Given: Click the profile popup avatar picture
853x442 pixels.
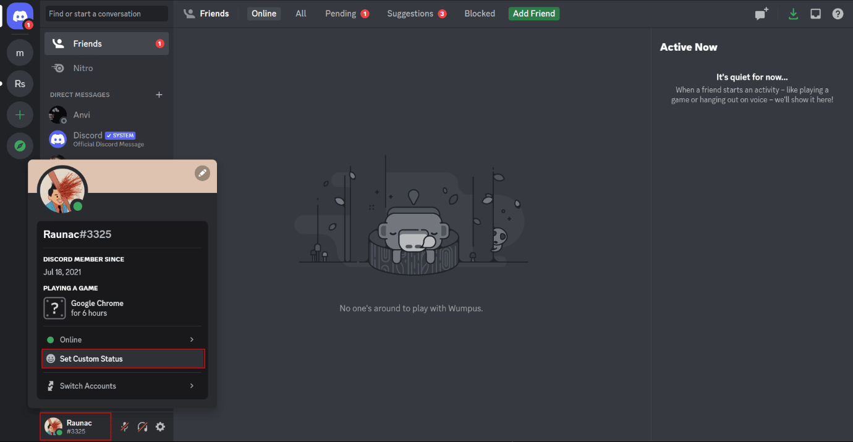Looking at the screenshot, I should tap(62, 191).
